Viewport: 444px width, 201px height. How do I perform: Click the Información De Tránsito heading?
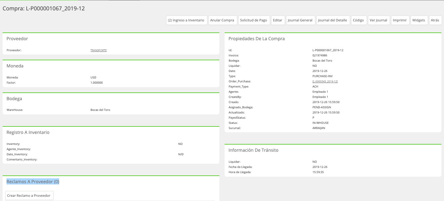point(254,150)
